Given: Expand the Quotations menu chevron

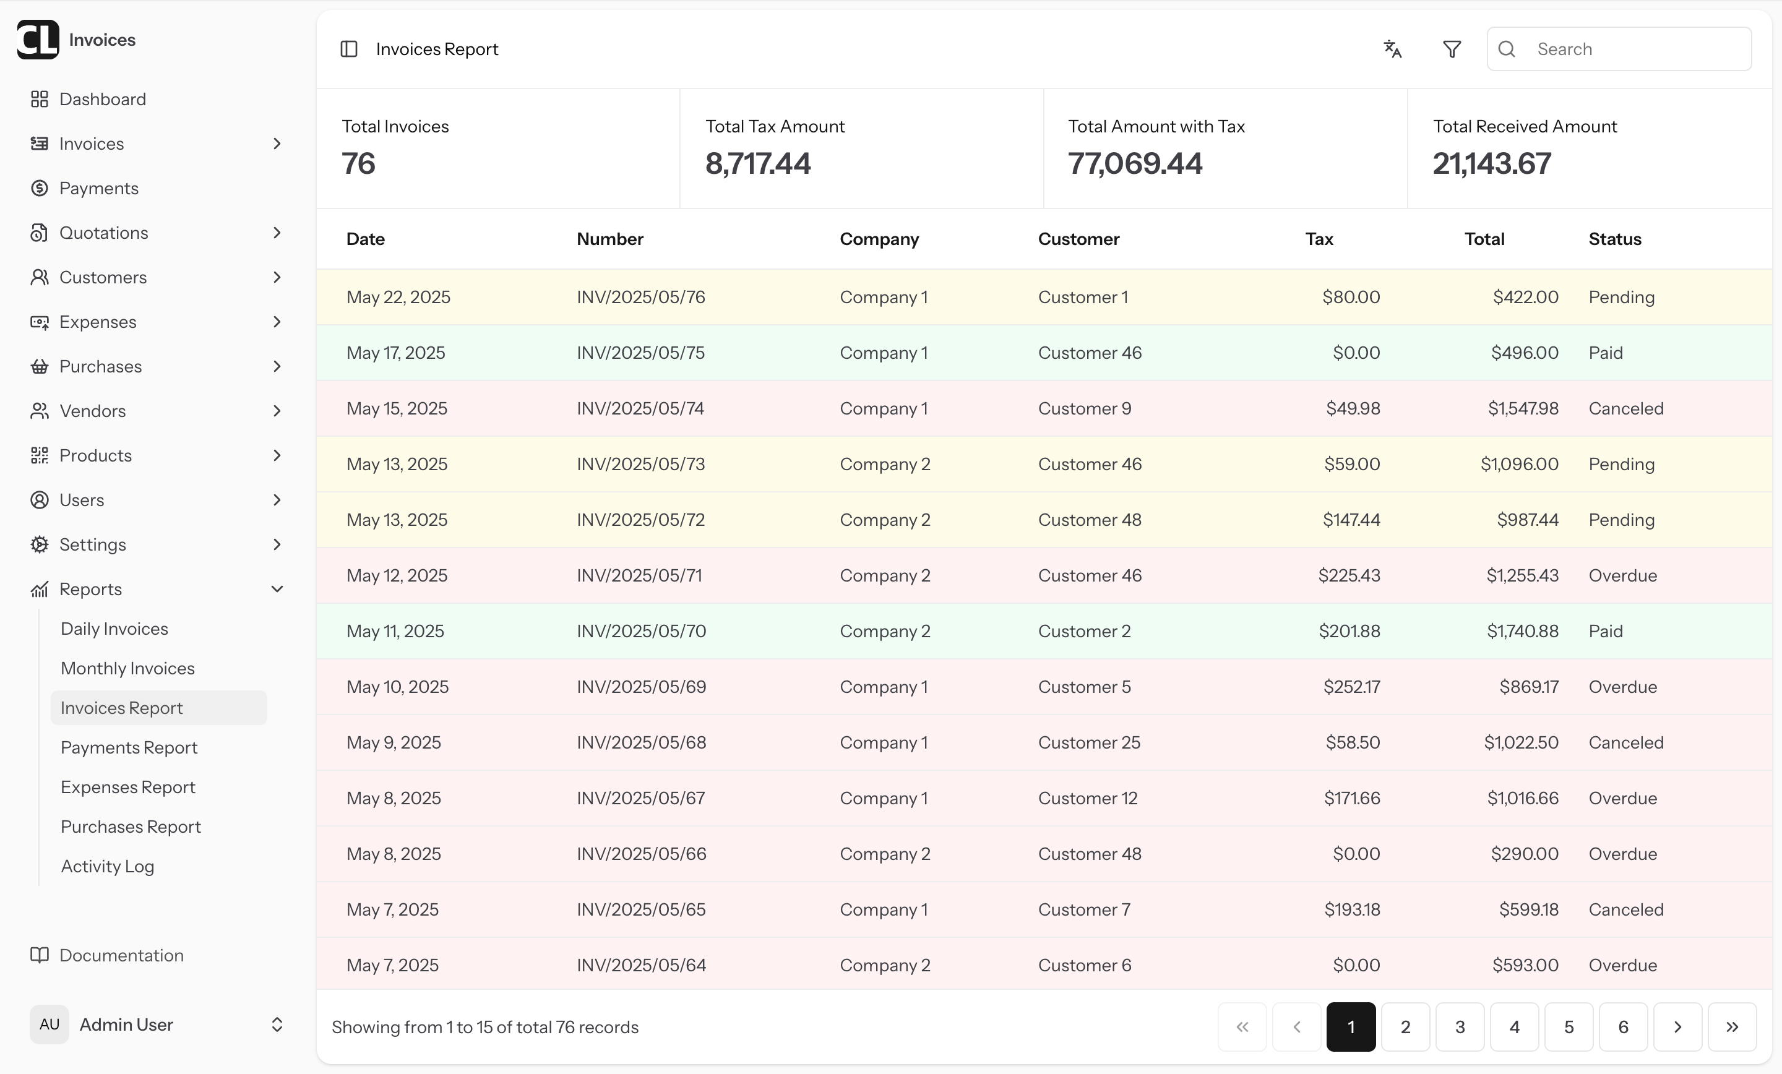Looking at the screenshot, I should [277, 233].
